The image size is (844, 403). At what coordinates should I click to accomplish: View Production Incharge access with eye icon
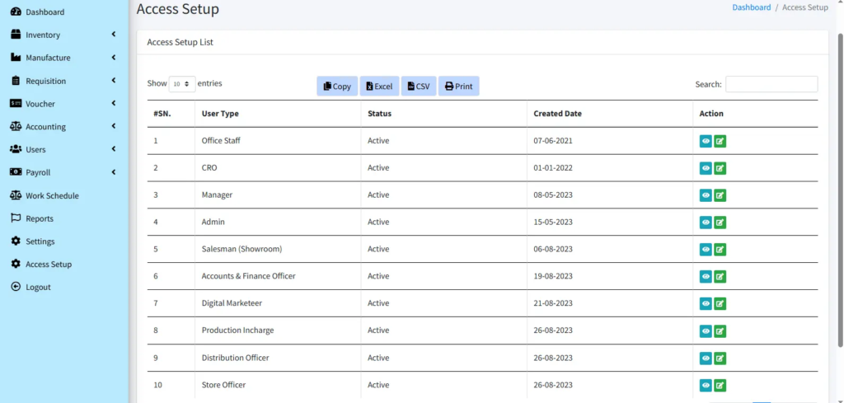pyautogui.click(x=706, y=331)
